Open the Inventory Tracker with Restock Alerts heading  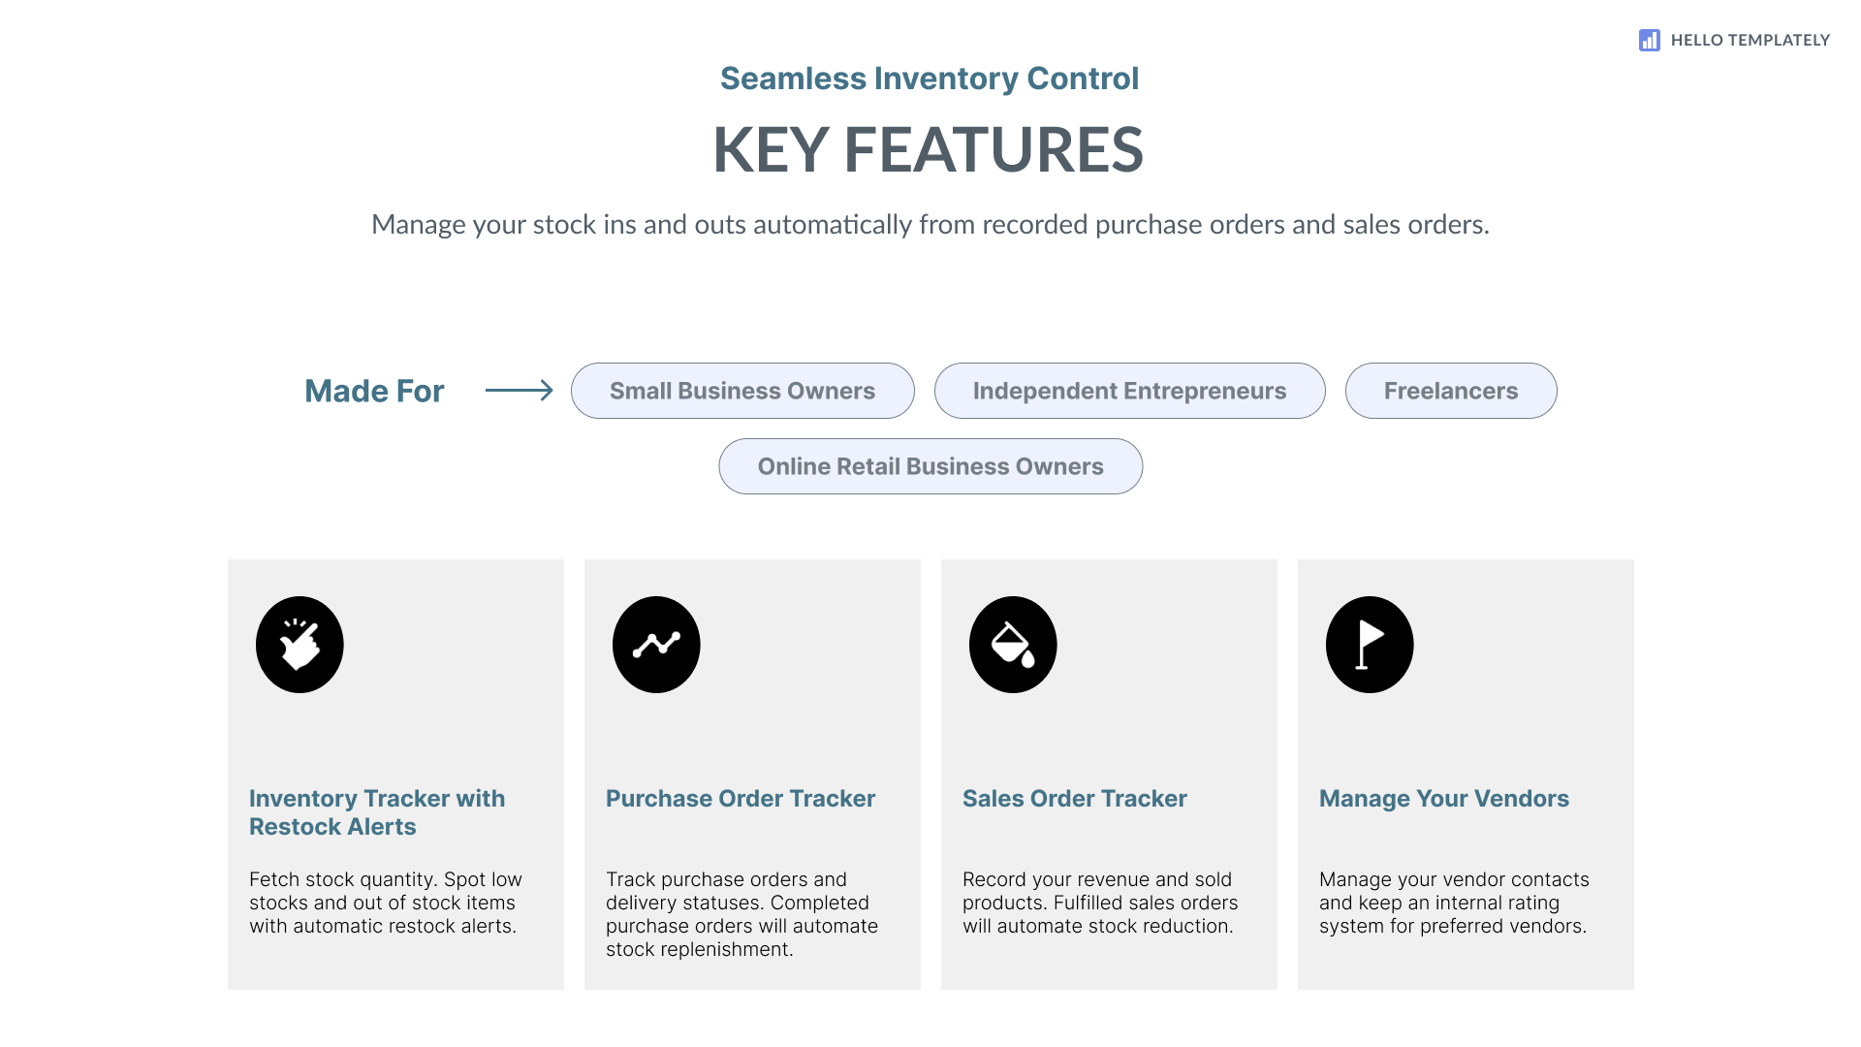377,812
